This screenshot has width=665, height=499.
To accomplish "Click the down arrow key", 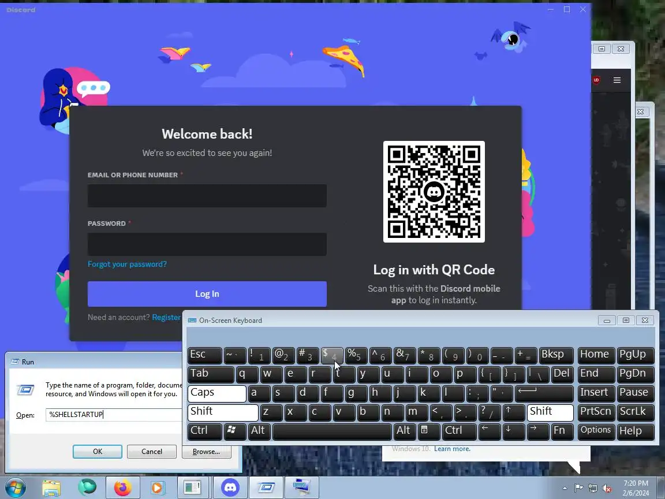I will point(514,431).
